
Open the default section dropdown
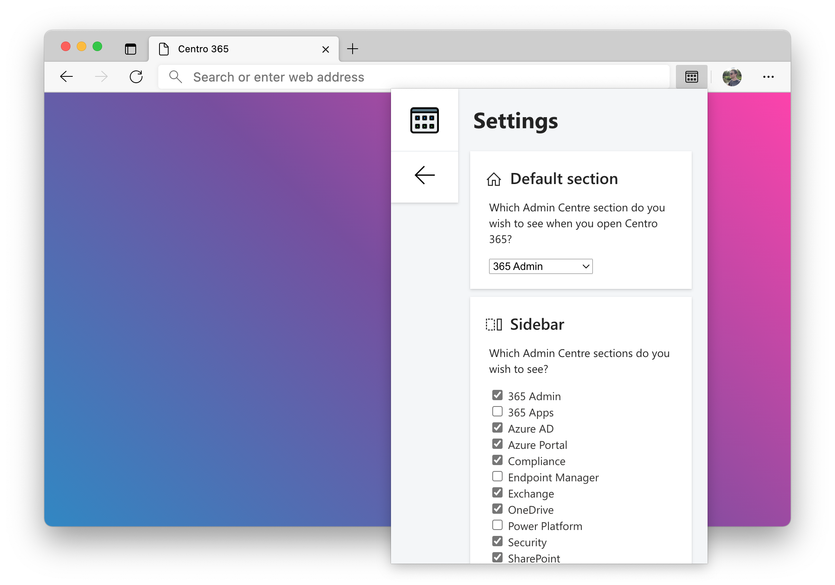coord(541,266)
